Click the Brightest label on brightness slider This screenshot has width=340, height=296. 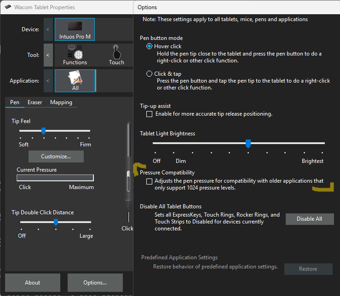point(312,161)
